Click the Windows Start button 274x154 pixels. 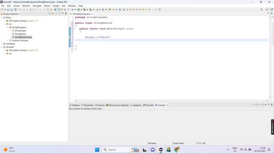[x=97, y=150]
